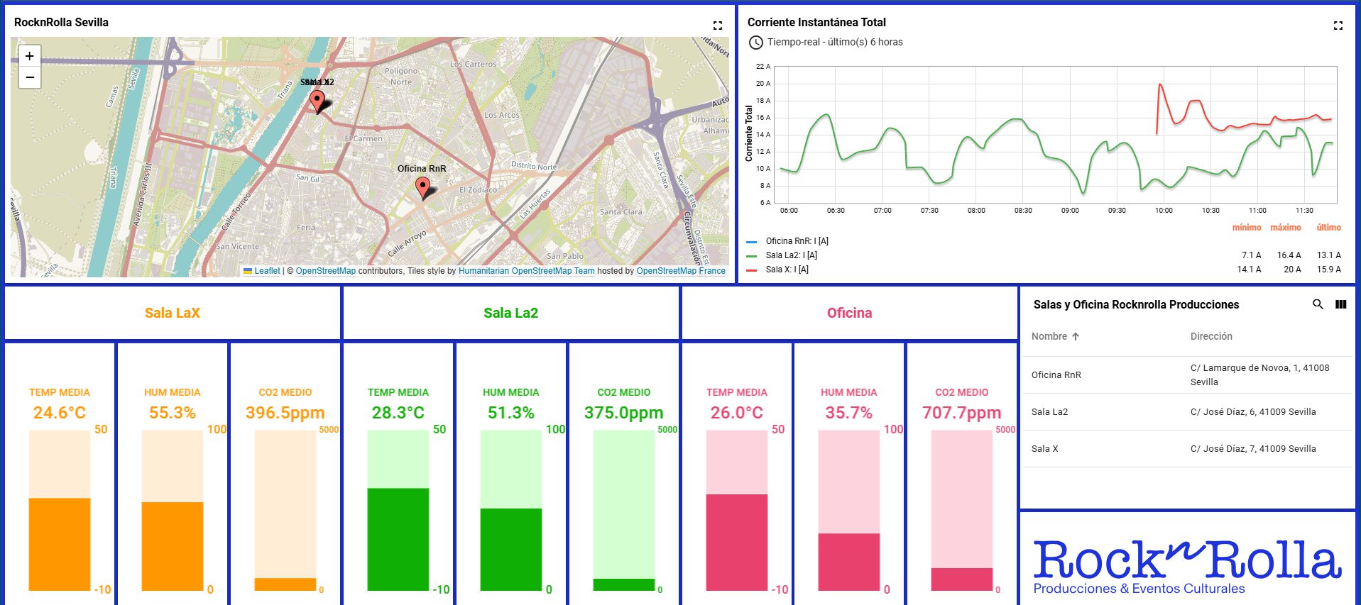Click Sala LaX temperature gauge bar
Image resolution: width=1361 pixels, height=605 pixels.
[60, 510]
